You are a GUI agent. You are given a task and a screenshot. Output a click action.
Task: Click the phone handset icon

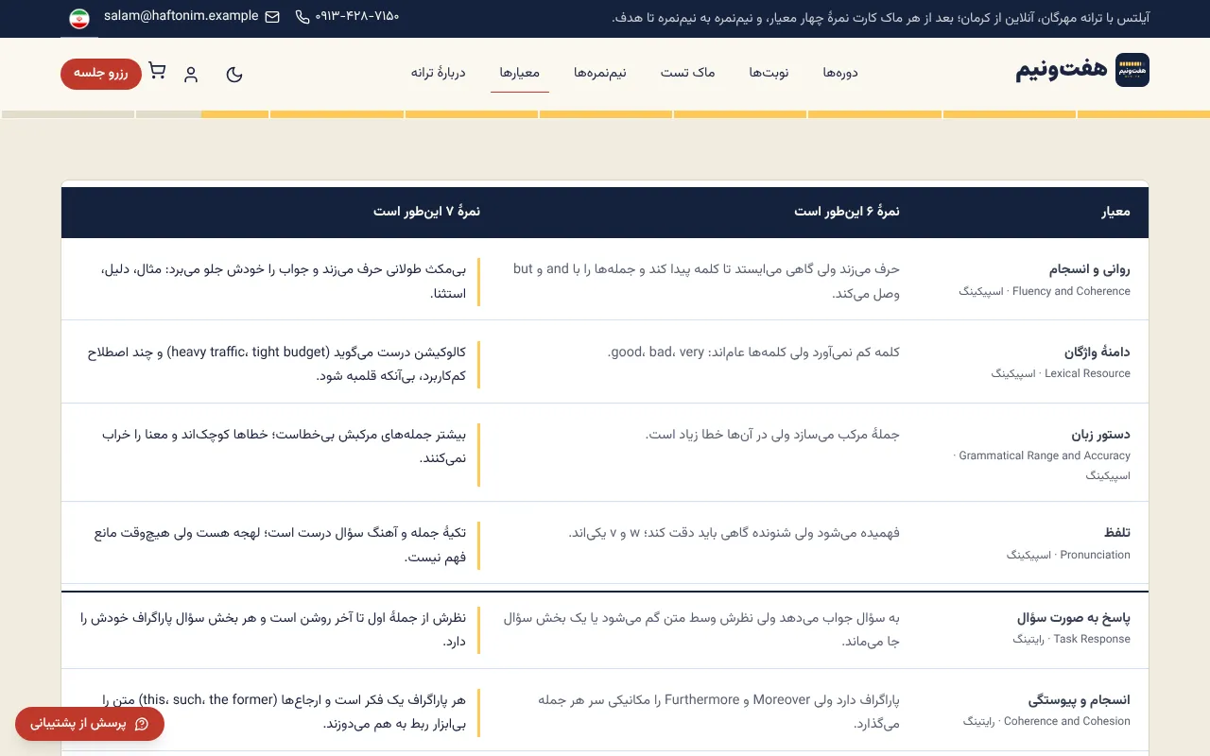click(x=302, y=17)
